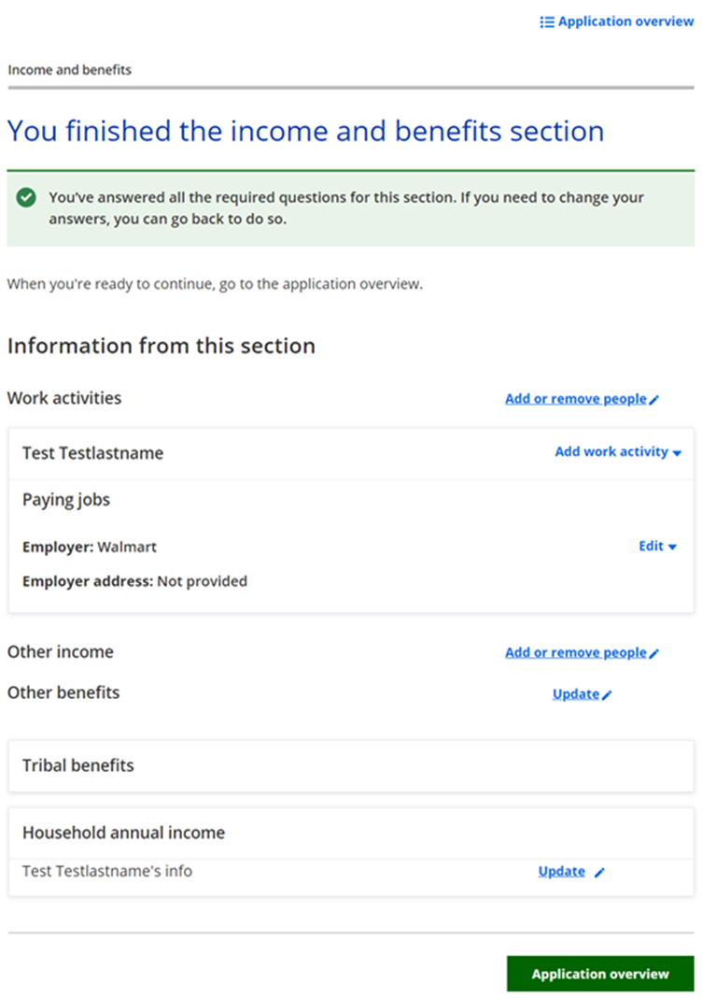Click the list icon beside top Application overview
This screenshot has height=998, width=702.
[x=547, y=21]
